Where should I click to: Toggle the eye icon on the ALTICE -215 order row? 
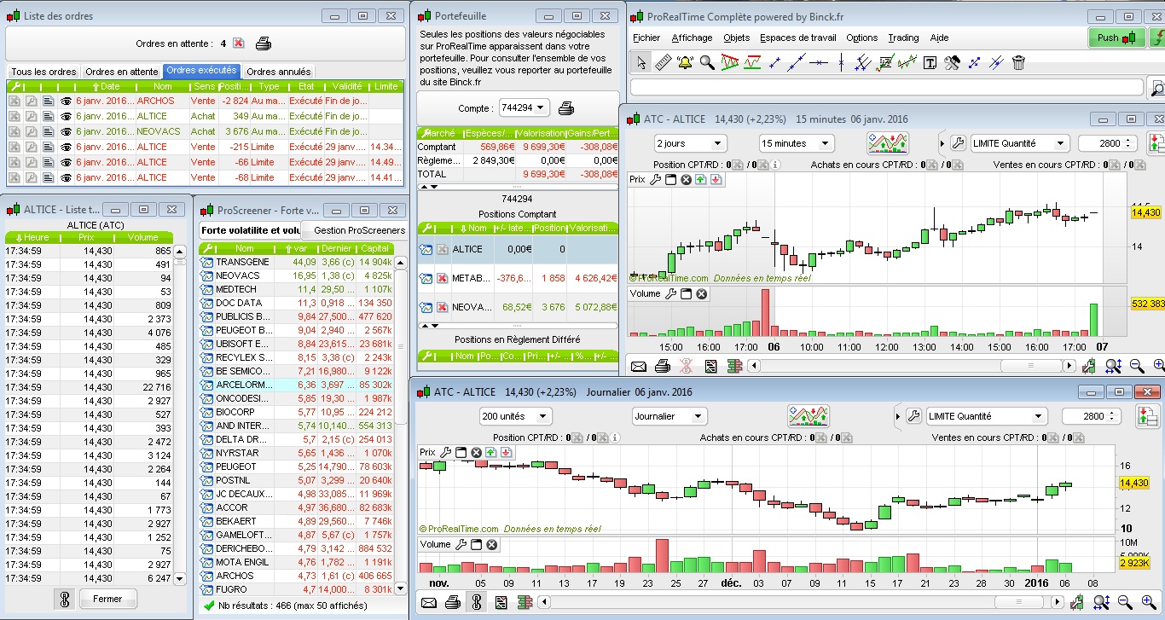[66, 147]
